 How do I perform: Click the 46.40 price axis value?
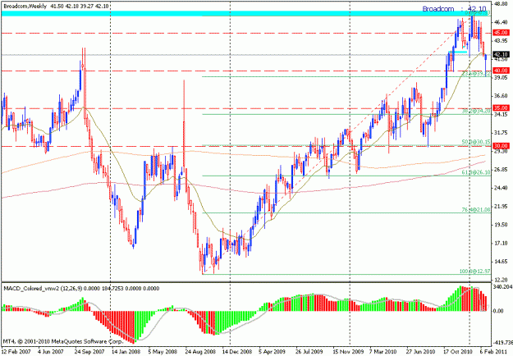click(502, 22)
